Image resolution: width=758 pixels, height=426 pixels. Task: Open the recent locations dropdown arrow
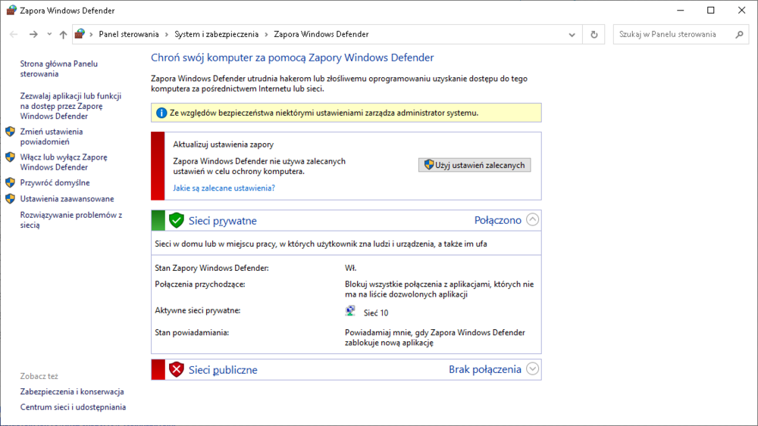[x=49, y=34]
